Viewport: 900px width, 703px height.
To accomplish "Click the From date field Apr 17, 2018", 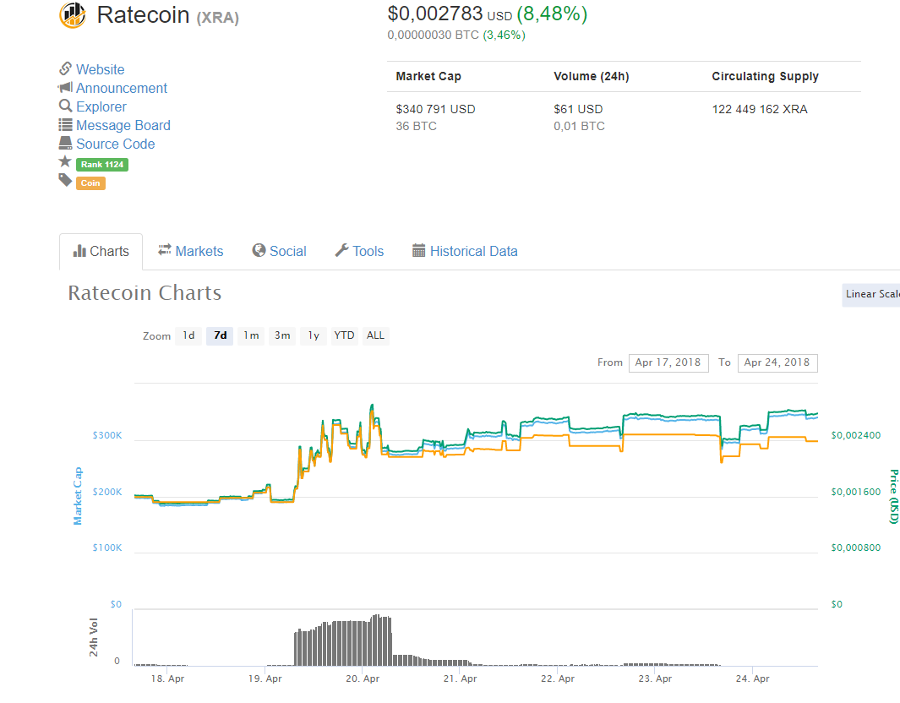I will click(x=668, y=362).
